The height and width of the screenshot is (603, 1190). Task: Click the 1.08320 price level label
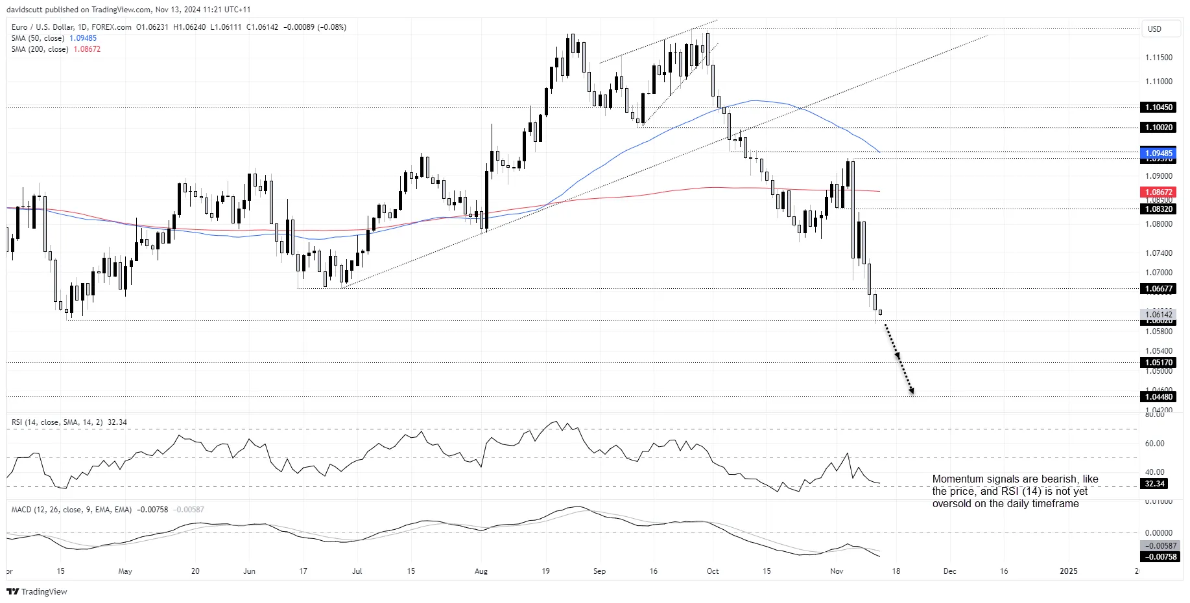pos(1158,209)
